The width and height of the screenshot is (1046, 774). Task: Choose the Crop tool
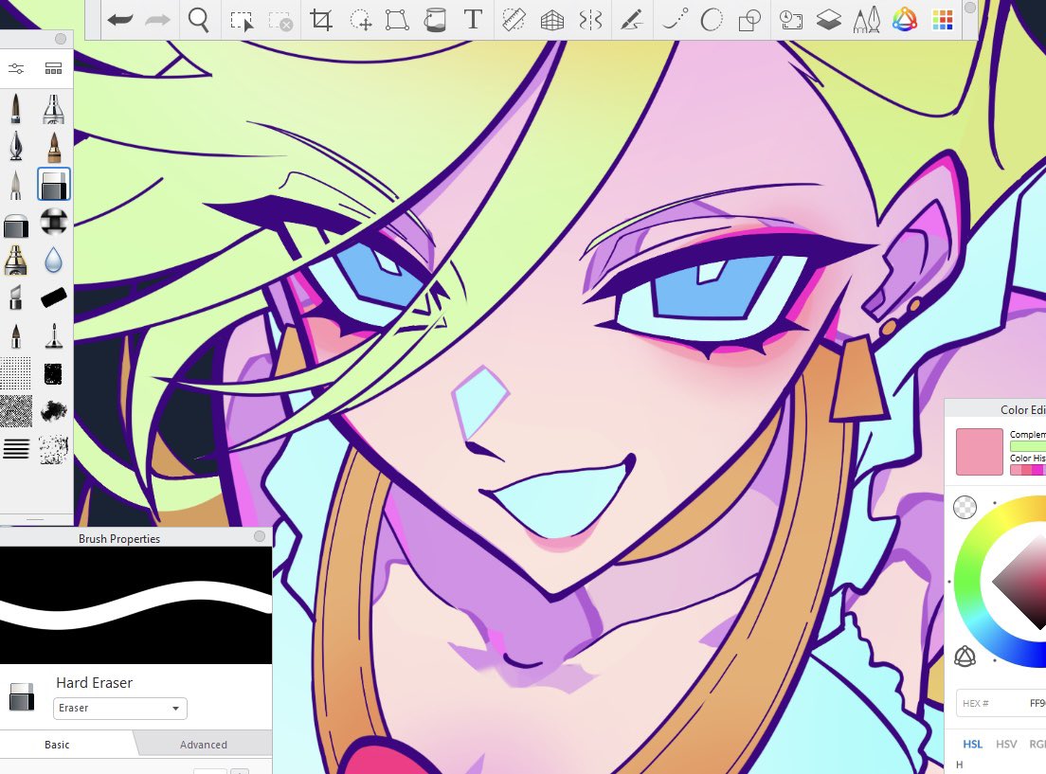pos(321,20)
